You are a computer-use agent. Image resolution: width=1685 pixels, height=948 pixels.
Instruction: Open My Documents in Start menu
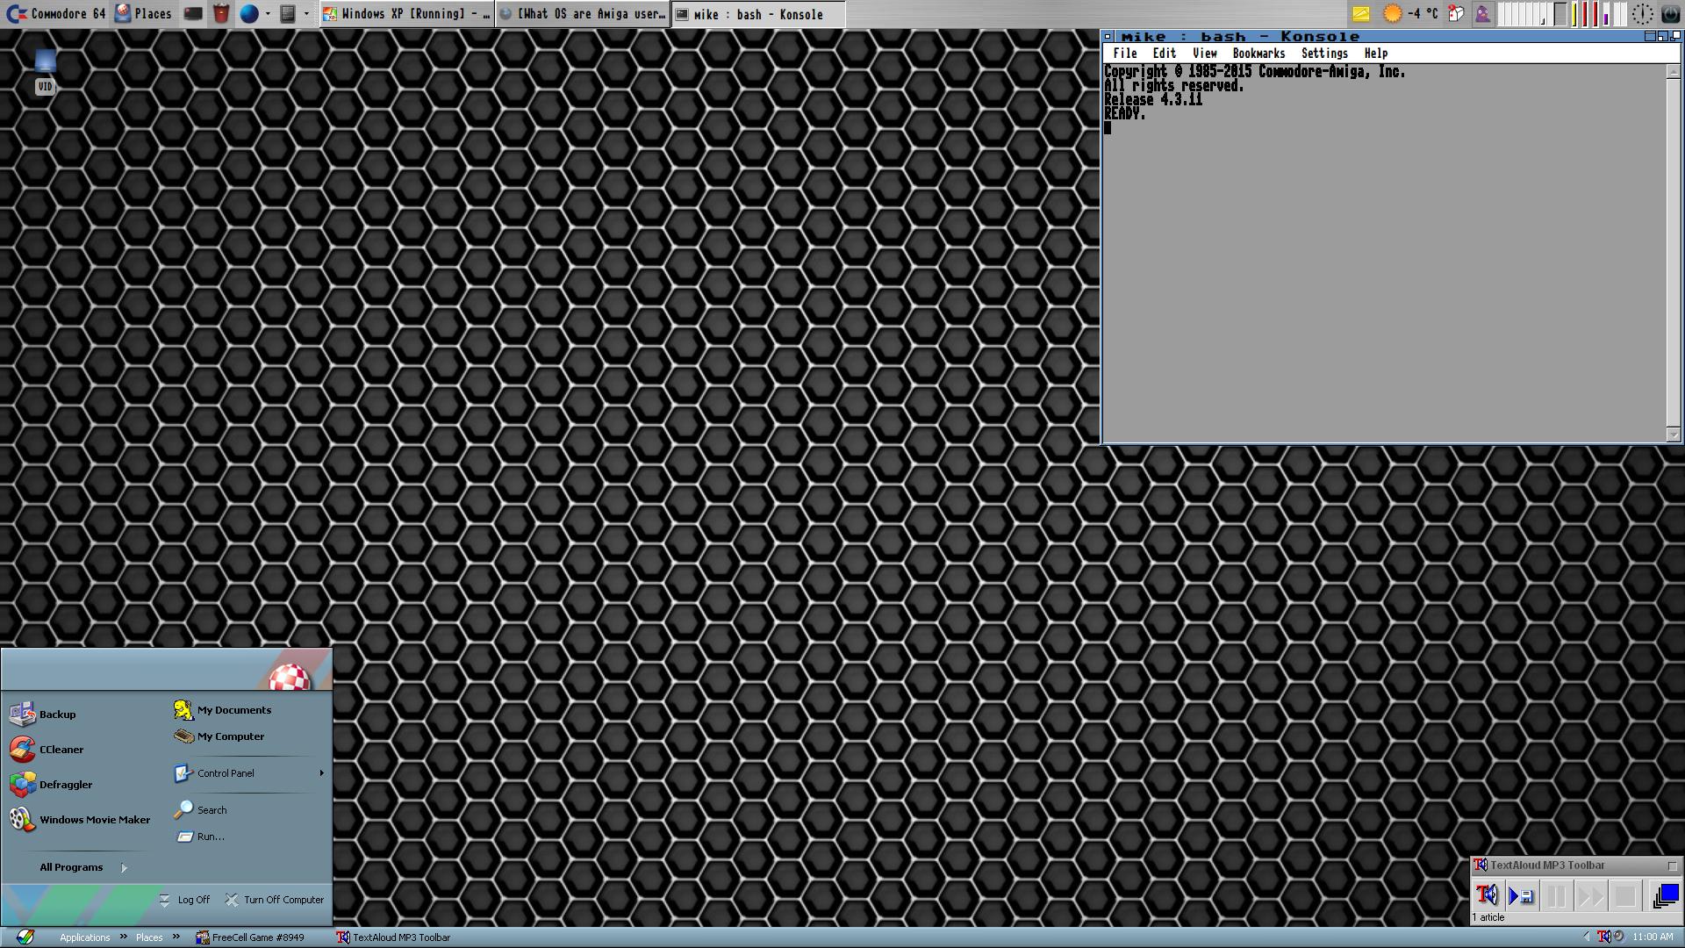(223, 710)
